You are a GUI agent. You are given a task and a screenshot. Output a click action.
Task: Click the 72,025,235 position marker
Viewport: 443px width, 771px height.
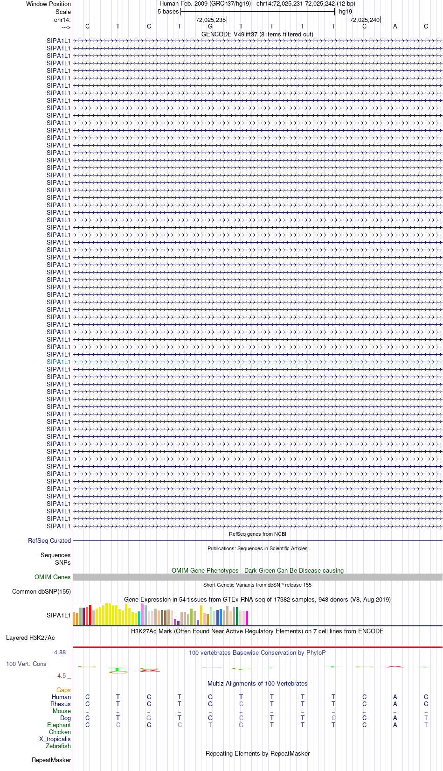(211, 20)
